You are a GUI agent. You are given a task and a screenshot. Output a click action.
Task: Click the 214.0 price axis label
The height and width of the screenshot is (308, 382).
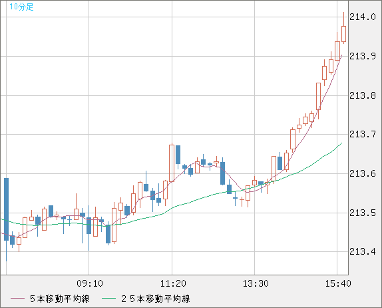coord(363,17)
